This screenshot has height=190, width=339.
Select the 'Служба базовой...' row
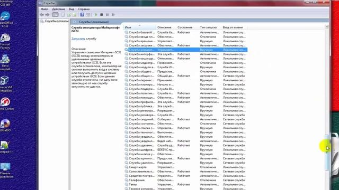pyautogui.click(x=185, y=32)
